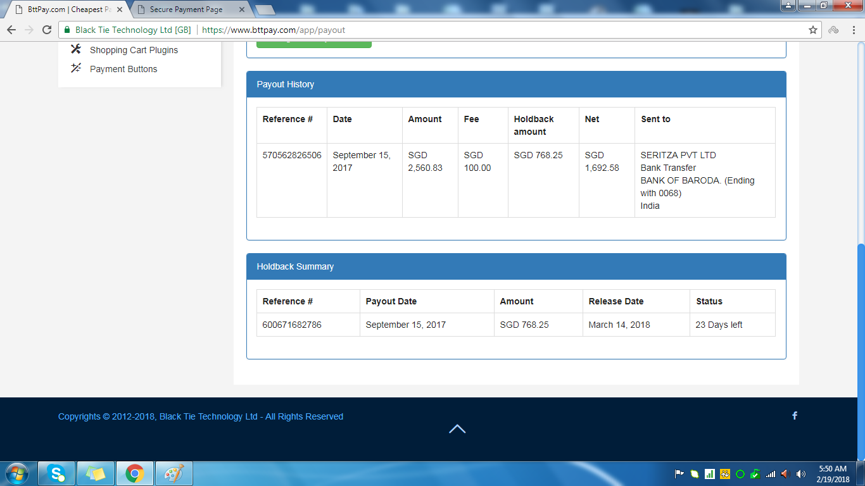This screenshot has width=865, height=486.
Task: Click the Holdback Summary payout date cell
Action: pyautogui.click(x=427, y=325)
